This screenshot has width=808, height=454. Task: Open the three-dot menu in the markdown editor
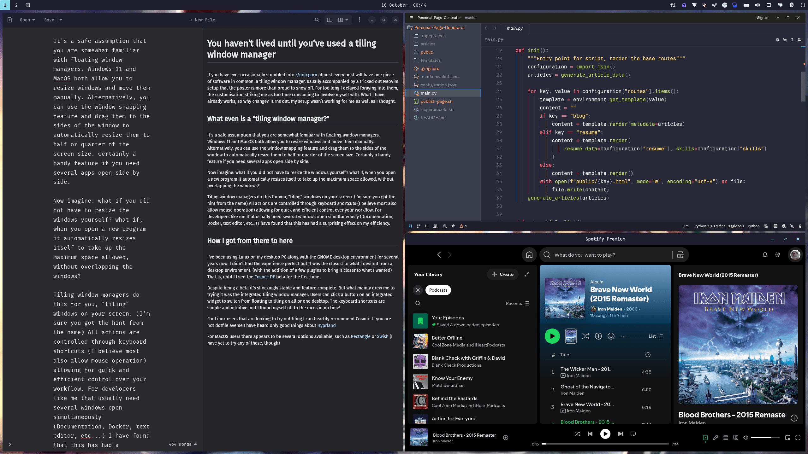click(x=359, y=20)
